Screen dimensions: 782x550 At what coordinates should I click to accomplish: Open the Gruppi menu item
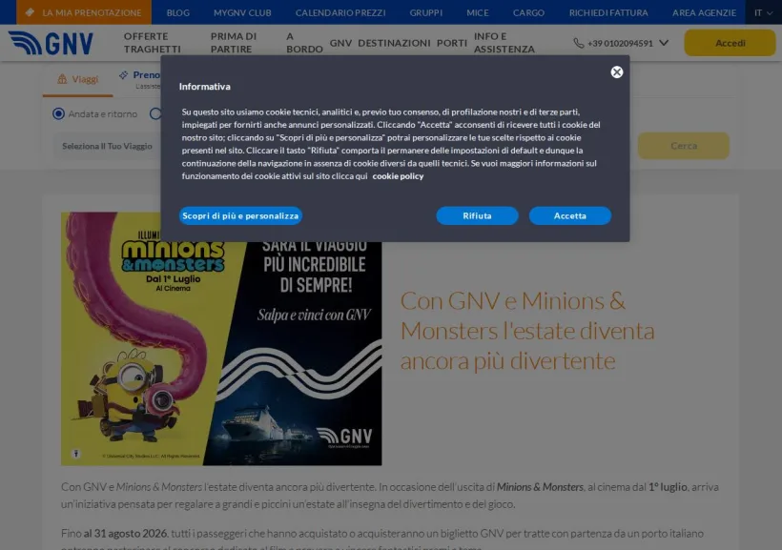[x=425, y=12]
